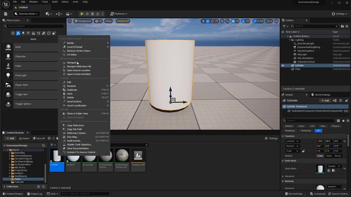Expand the Collections section
This screenshot has height=197, width=351.
coord(4,187)
